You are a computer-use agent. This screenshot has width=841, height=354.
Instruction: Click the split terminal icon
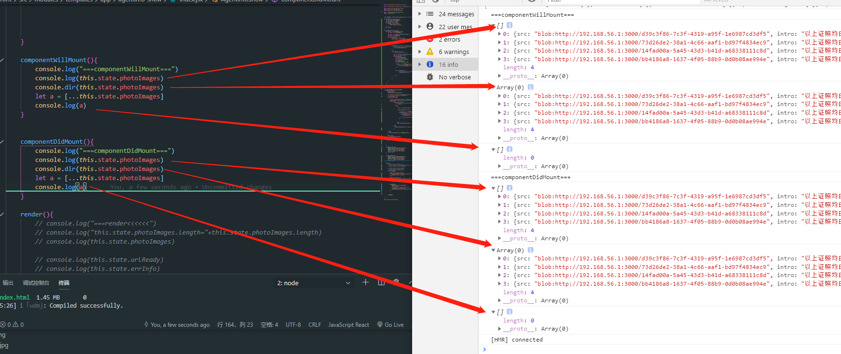381,282
